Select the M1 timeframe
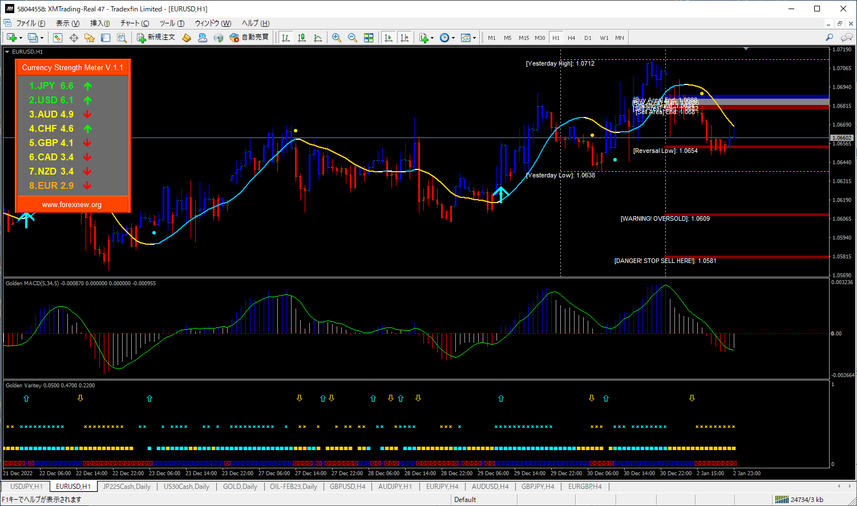The height and width of the screenshot is (506, 857). pos(492,38)
